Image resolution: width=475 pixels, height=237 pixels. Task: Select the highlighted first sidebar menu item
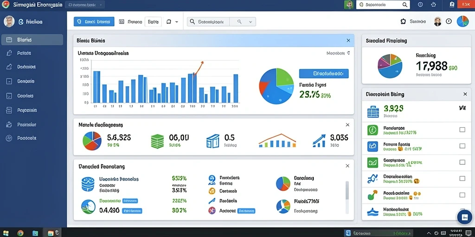point(32,40)
